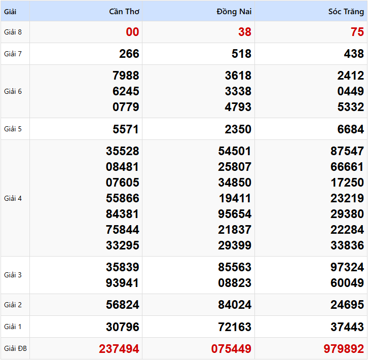Click number 25807 in Giải 4
The image size is (368, 360).
(x=235, y=167)
